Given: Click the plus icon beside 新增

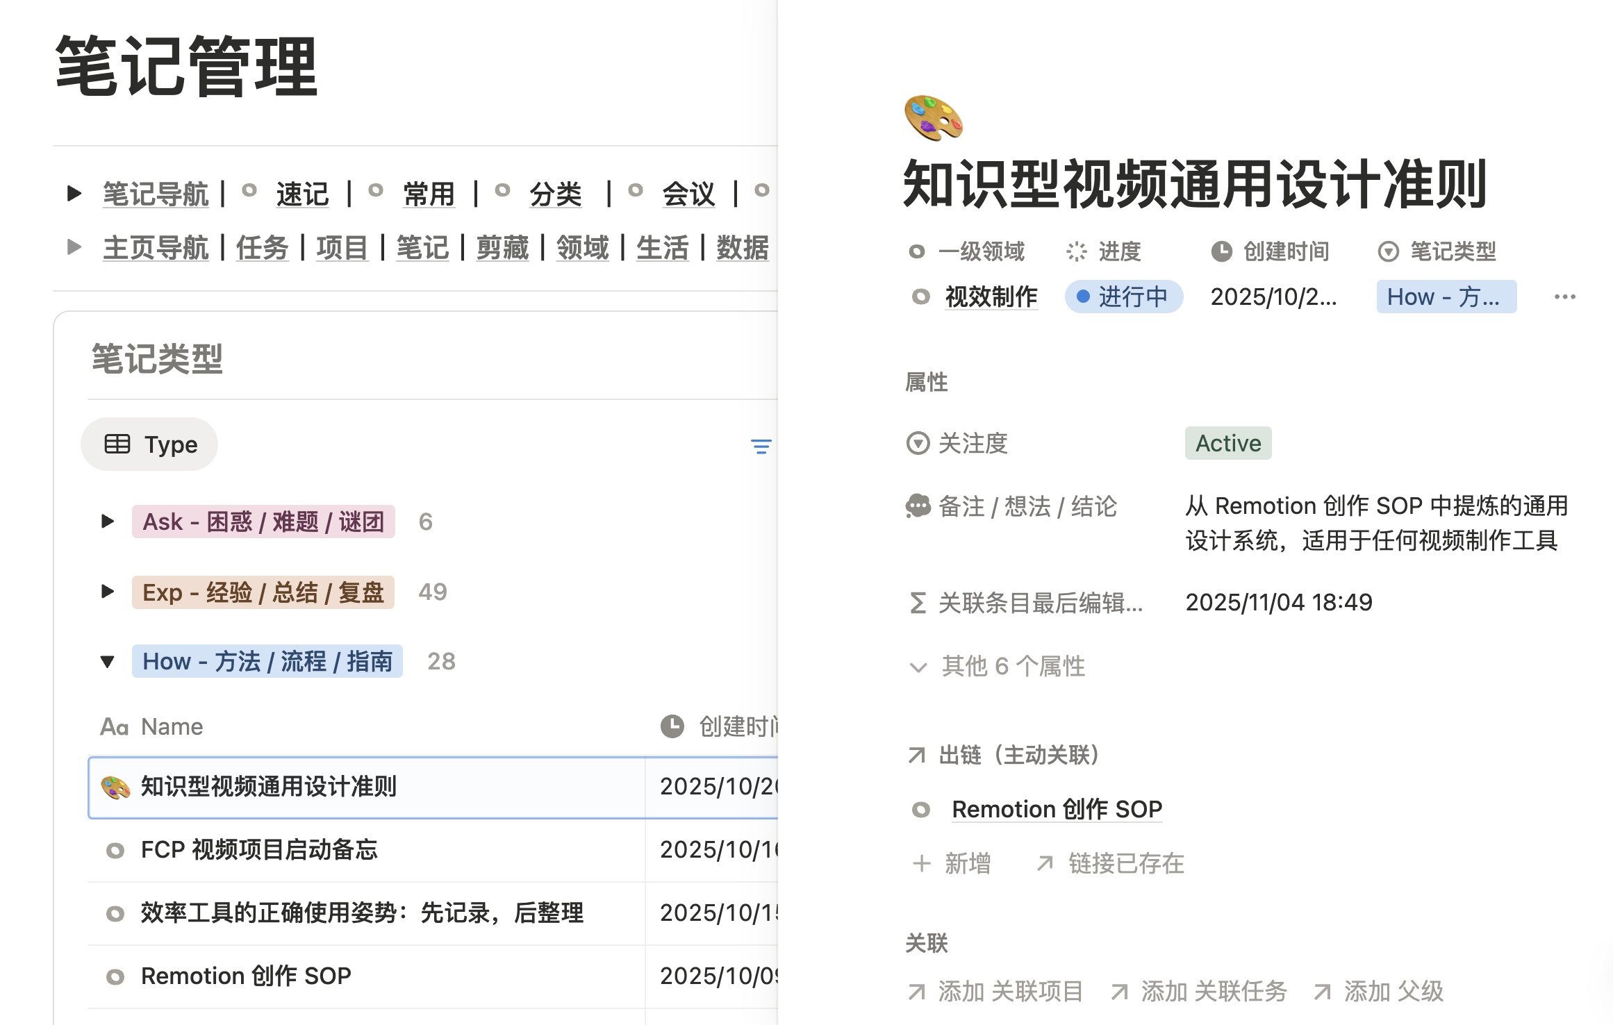Looking at the screenshot, I should tap(921, 863).
